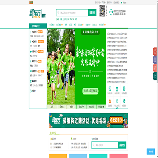Click orange 点此查看 button on promo banner
Screen dimensions: 158x158
tap(116, 120)
